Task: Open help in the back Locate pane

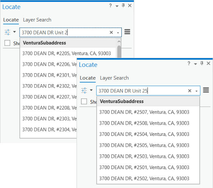Action: [x=110, y=6]
